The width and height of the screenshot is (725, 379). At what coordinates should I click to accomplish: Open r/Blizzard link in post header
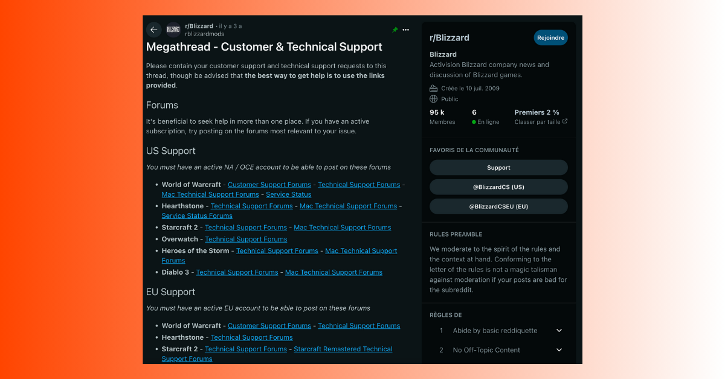coord(199,26)
